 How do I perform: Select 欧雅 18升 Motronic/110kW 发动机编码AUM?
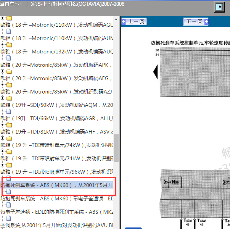(56, 38)
